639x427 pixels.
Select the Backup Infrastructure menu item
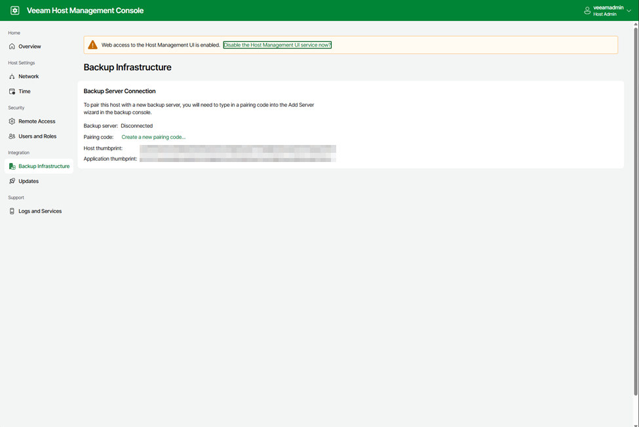43,167
